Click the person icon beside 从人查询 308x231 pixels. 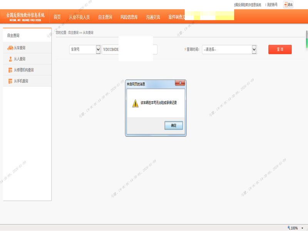click(10, 59)
